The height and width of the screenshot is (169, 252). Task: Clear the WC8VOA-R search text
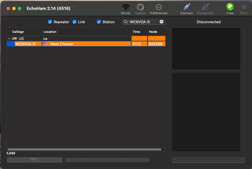[162, 22]
